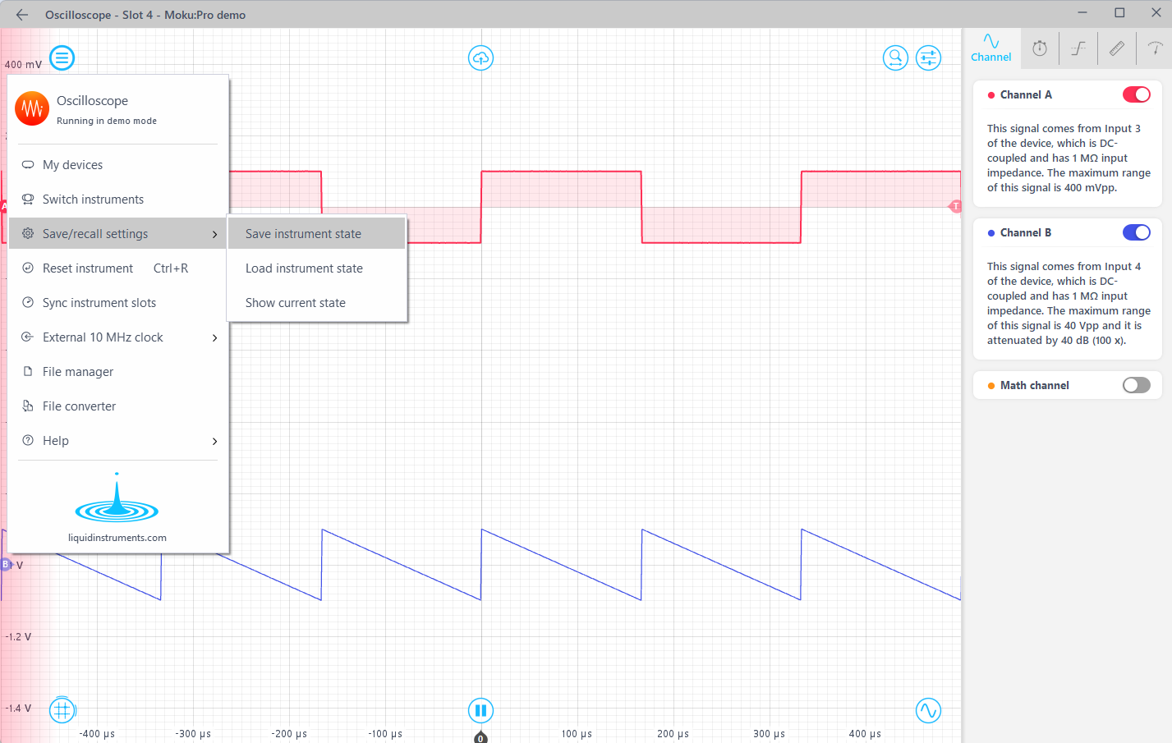The image size is (1172, 743).
Task: Turn off the Channel B toggle
Action: [x=1137, y=232]
